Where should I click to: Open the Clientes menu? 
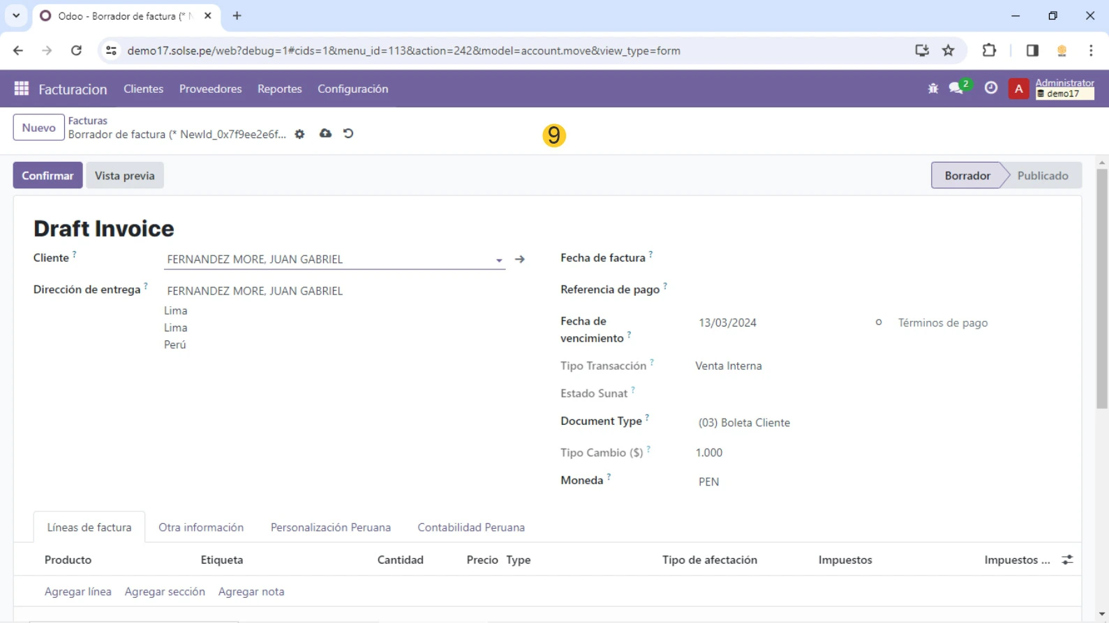tap(143, 89)
